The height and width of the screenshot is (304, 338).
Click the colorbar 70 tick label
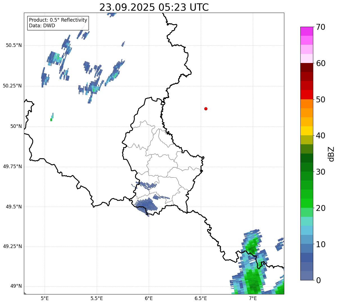[321, 27]
